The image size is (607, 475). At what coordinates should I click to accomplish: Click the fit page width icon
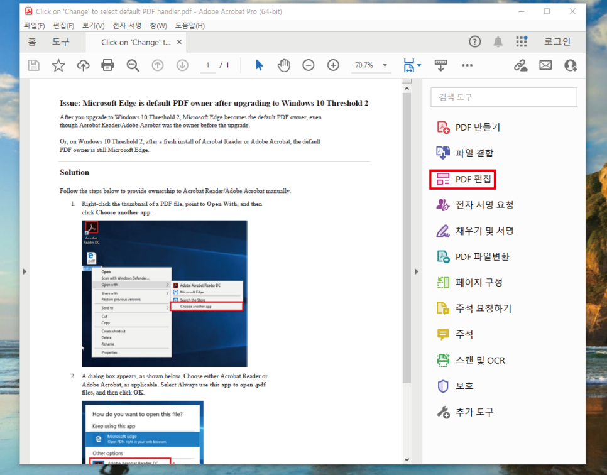409,65
